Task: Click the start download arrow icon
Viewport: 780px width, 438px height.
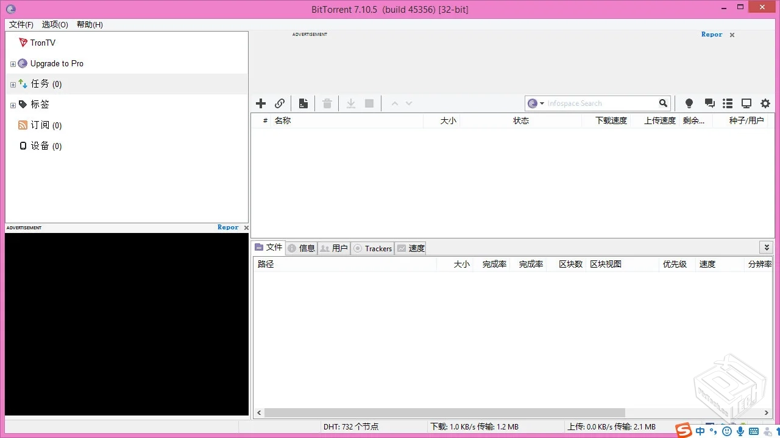Action: point(350,103)
